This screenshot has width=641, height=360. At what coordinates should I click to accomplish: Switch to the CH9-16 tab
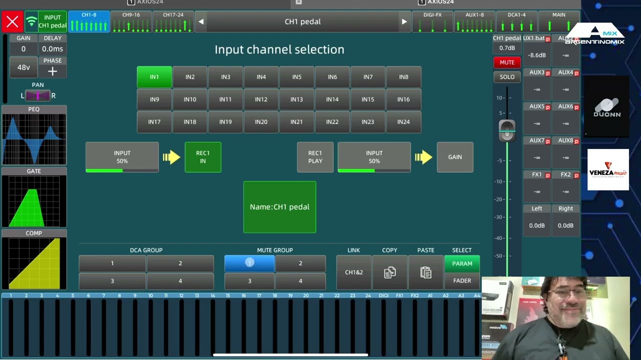[x=131, y=21]
